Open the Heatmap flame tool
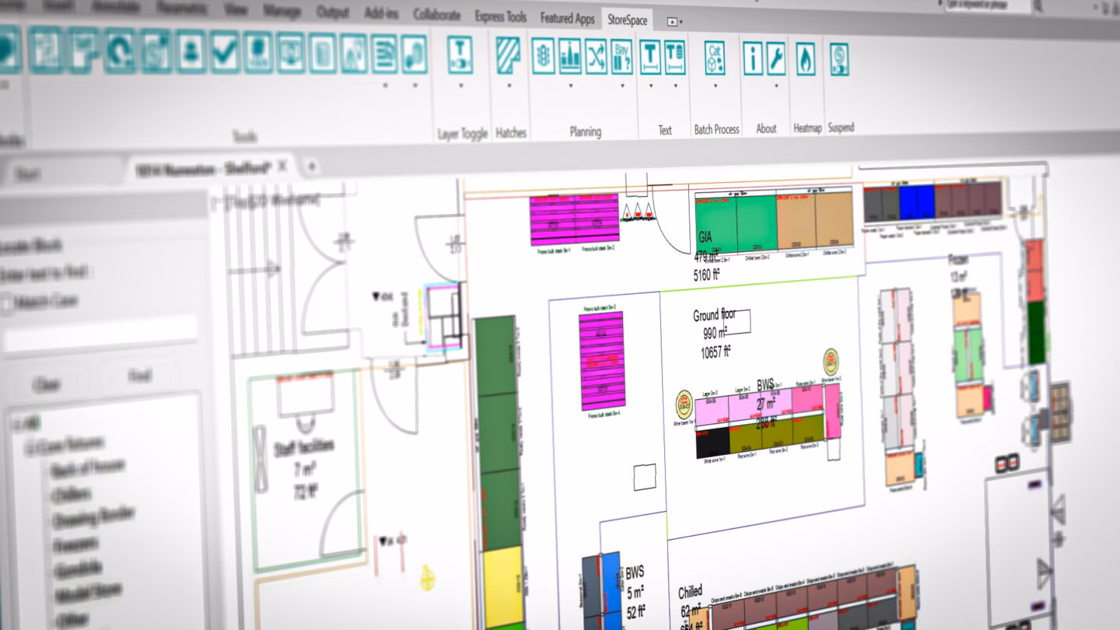1120x630 pixels. 806,59
